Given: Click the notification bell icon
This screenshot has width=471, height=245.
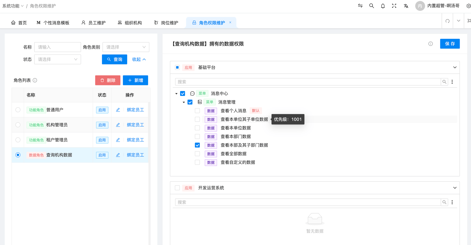Looking at the screenshot, I should tap(383, 6).
